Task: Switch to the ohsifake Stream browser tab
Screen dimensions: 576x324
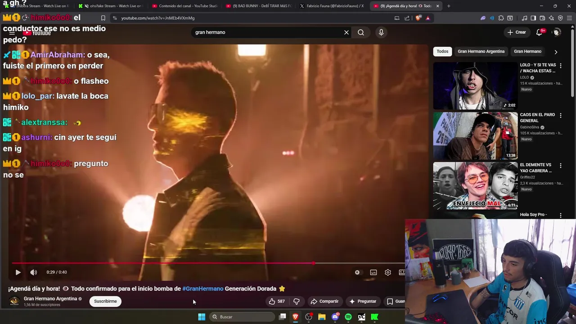Action: (x=111, y=6)
